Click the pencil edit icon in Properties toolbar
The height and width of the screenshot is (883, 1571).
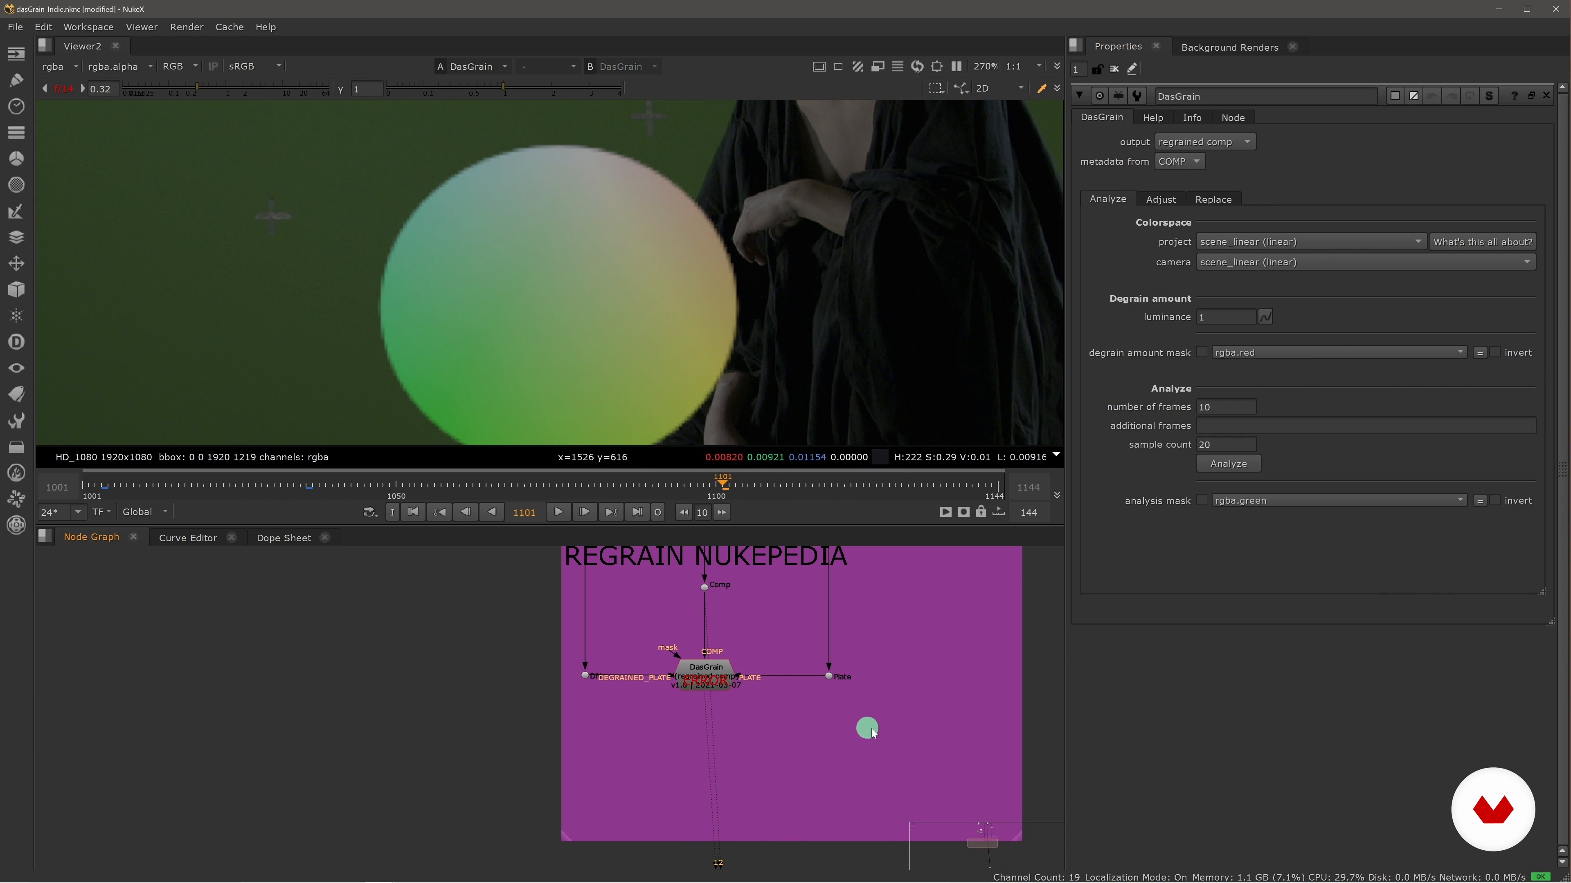[x=1132, y=69]
